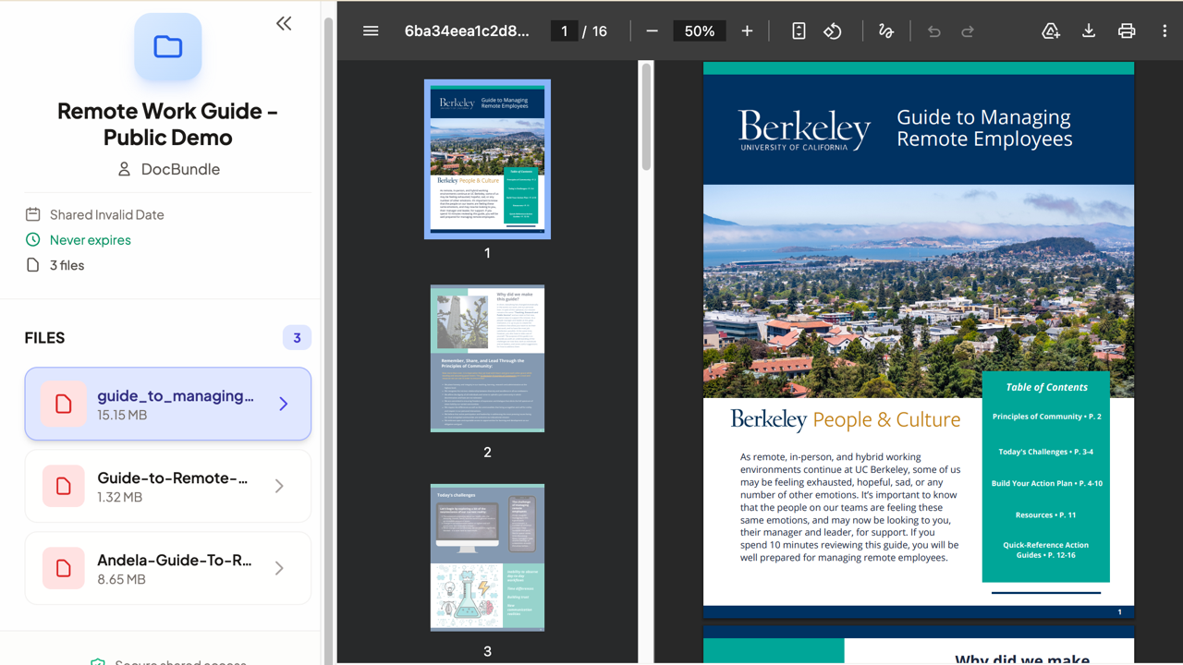1183x665 pixels.
Task: Enable fit-to-page view mode
Action: pyautogui.click(x=798, y=30)
